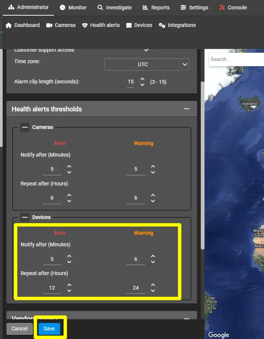This screenshot has width=264, height=339.
Task: Go to the Reports tab
Action: coord(156,8)
